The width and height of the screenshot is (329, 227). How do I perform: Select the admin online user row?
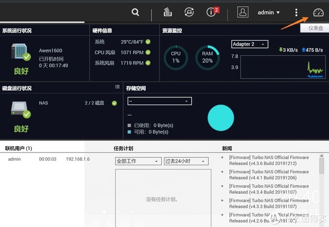click(x=49, y=159)
